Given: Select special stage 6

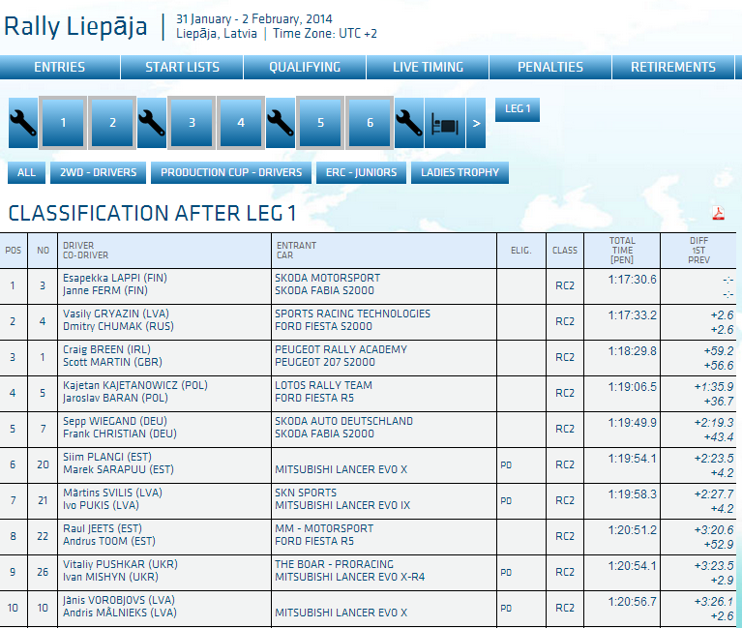Looking at the screenshot, I should pos(370,123).
